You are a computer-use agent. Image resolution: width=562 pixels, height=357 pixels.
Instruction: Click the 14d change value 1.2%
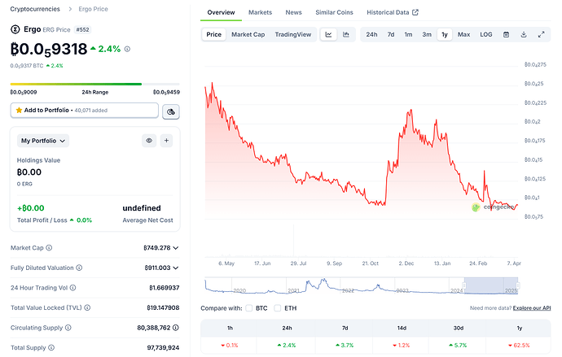pyautogui.click(x=401, y=345)
